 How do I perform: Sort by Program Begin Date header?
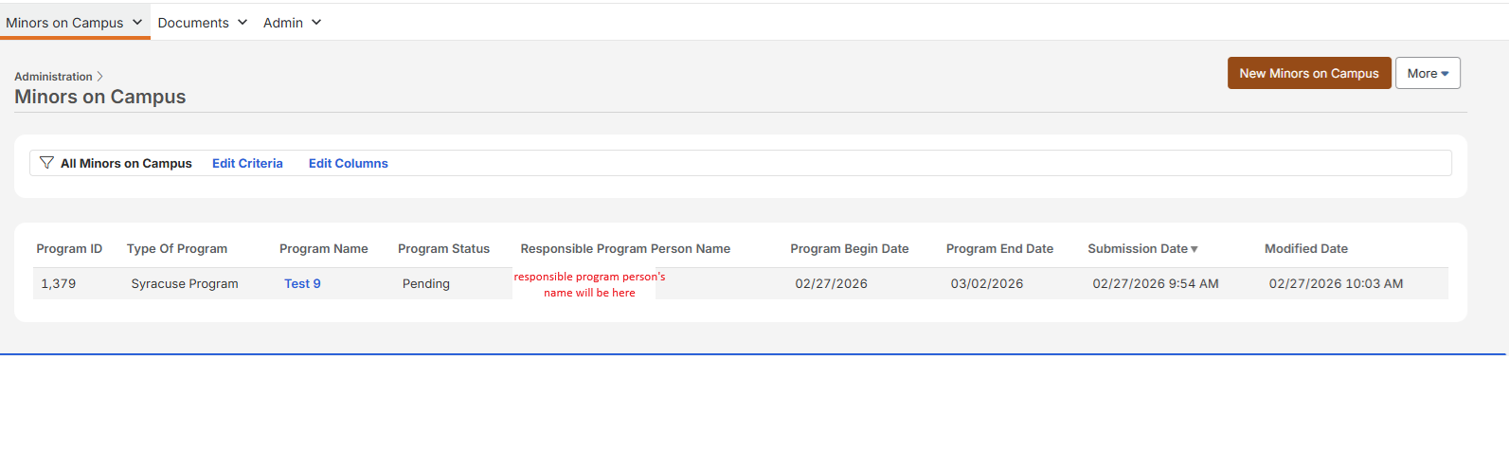click(849, 249)
